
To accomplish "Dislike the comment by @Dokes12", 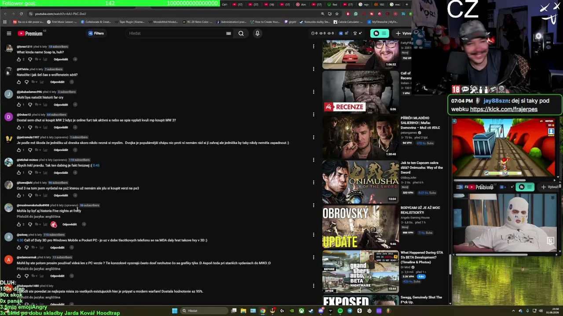I will [30, 127].
